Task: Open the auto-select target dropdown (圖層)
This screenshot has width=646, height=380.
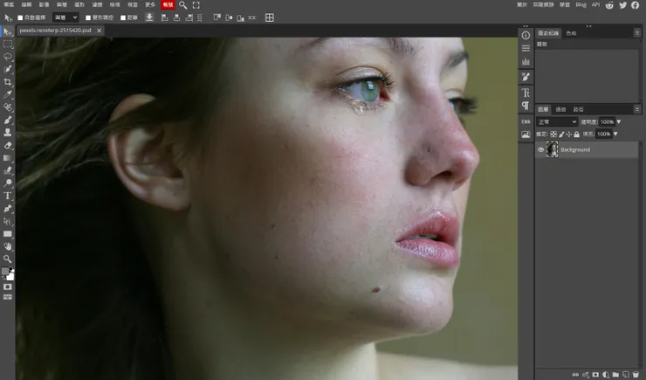Action: (65, 17)
